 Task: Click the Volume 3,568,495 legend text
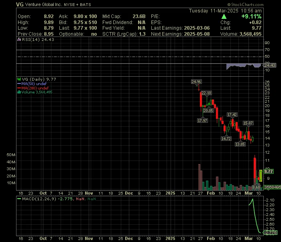click(37, 92)
